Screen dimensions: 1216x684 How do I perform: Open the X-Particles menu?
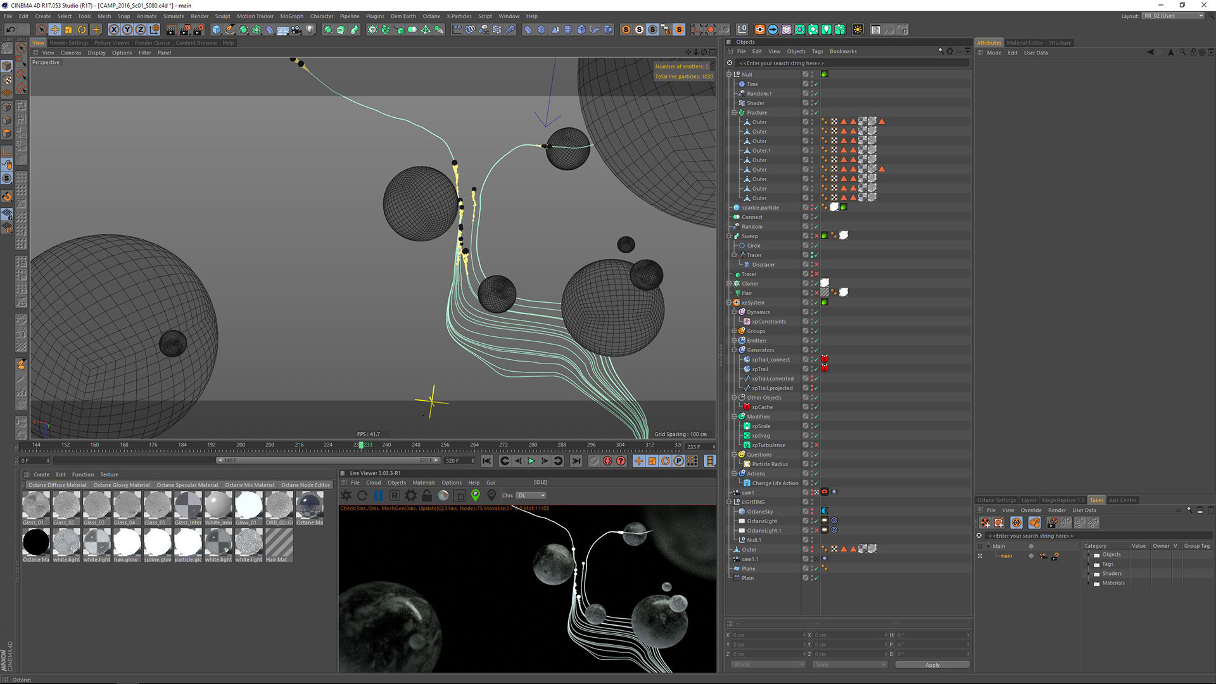459,16
